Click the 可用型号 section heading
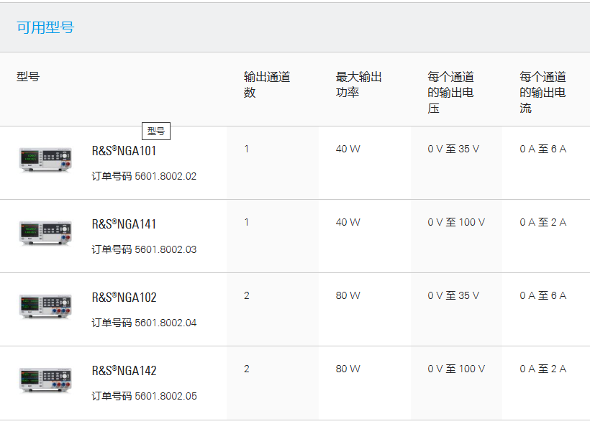The image size is (590, 424). pos(45,27)
